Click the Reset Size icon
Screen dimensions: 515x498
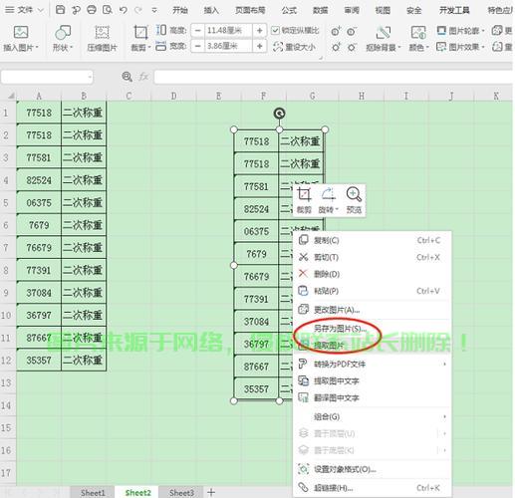278,47
